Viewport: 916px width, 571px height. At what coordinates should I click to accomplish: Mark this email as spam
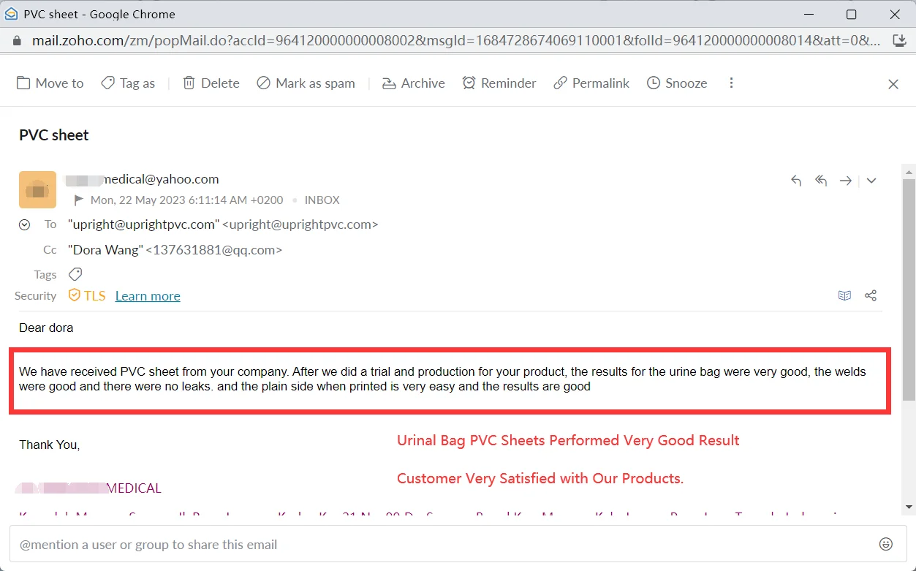point(306,83)
